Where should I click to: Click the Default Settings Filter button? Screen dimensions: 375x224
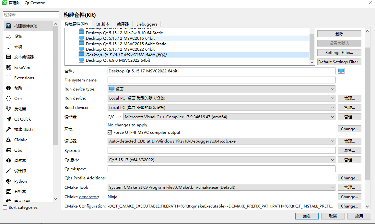[x=339, y=62]
